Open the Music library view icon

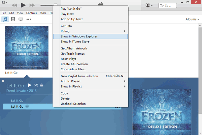tap(5, 19)
